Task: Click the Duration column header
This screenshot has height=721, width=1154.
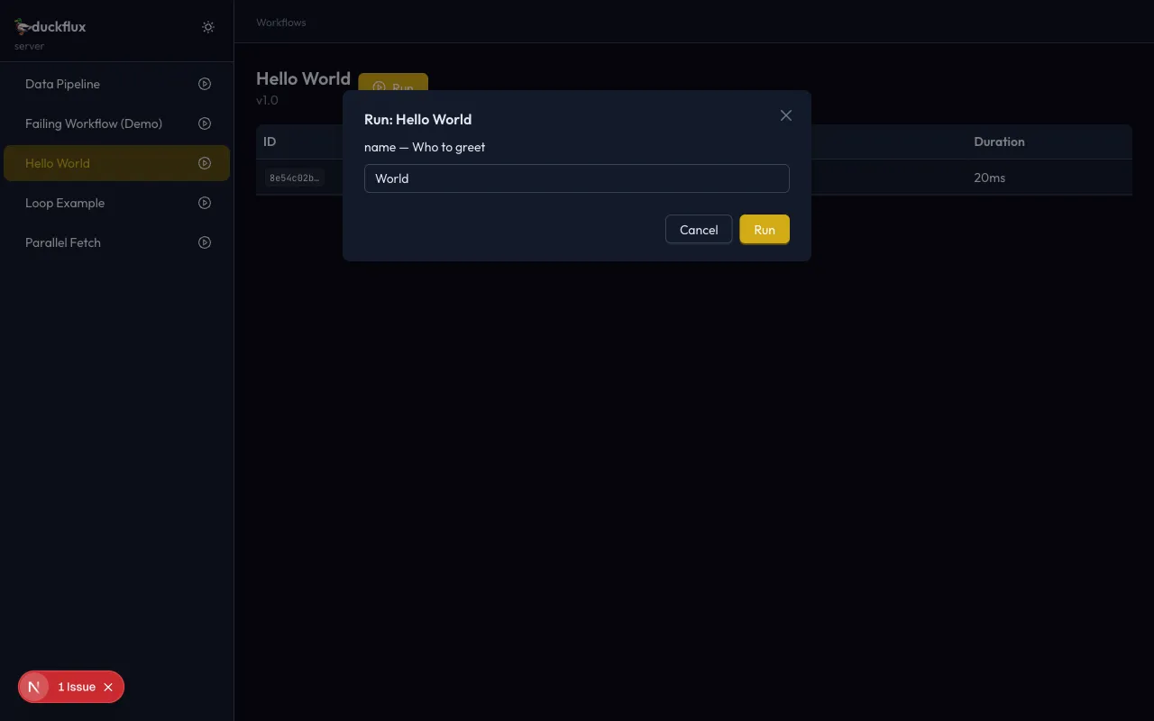Action: (999, 141)
